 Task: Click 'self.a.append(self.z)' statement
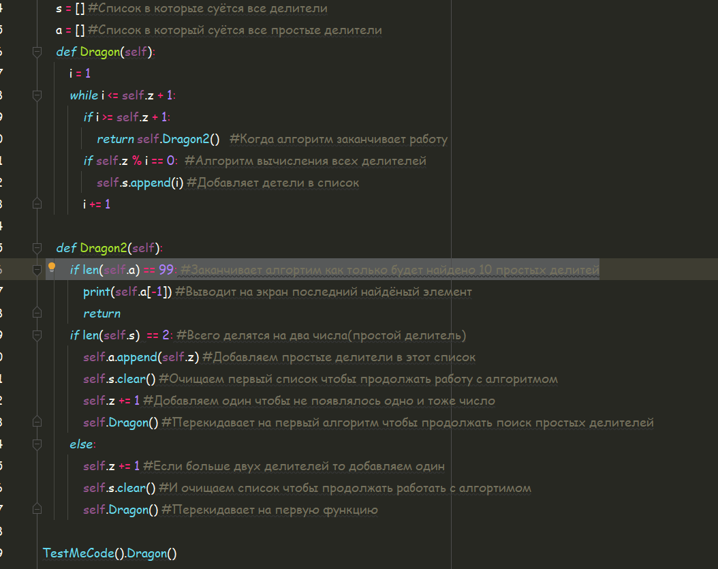tap(141, 357)
